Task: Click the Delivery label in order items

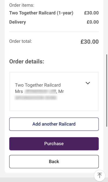Action: coord(18,22)
